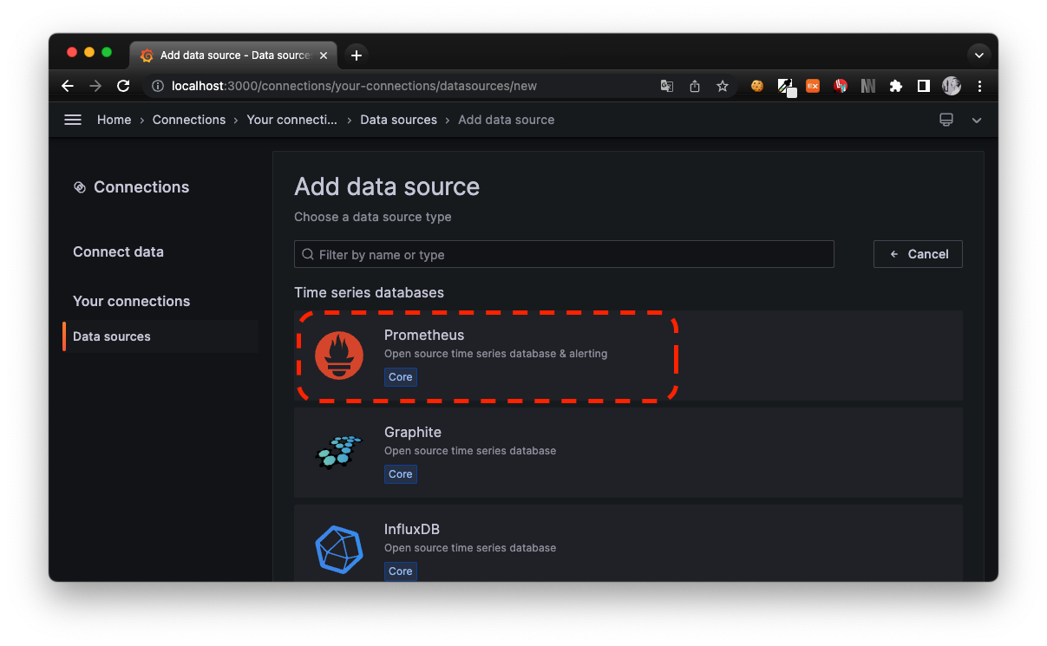Click the Core badge under Prometheus

[401, 377]
